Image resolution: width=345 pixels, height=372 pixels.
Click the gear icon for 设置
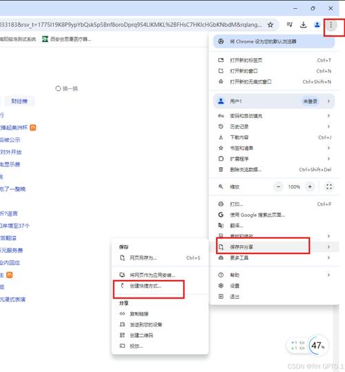pos(221,286)
